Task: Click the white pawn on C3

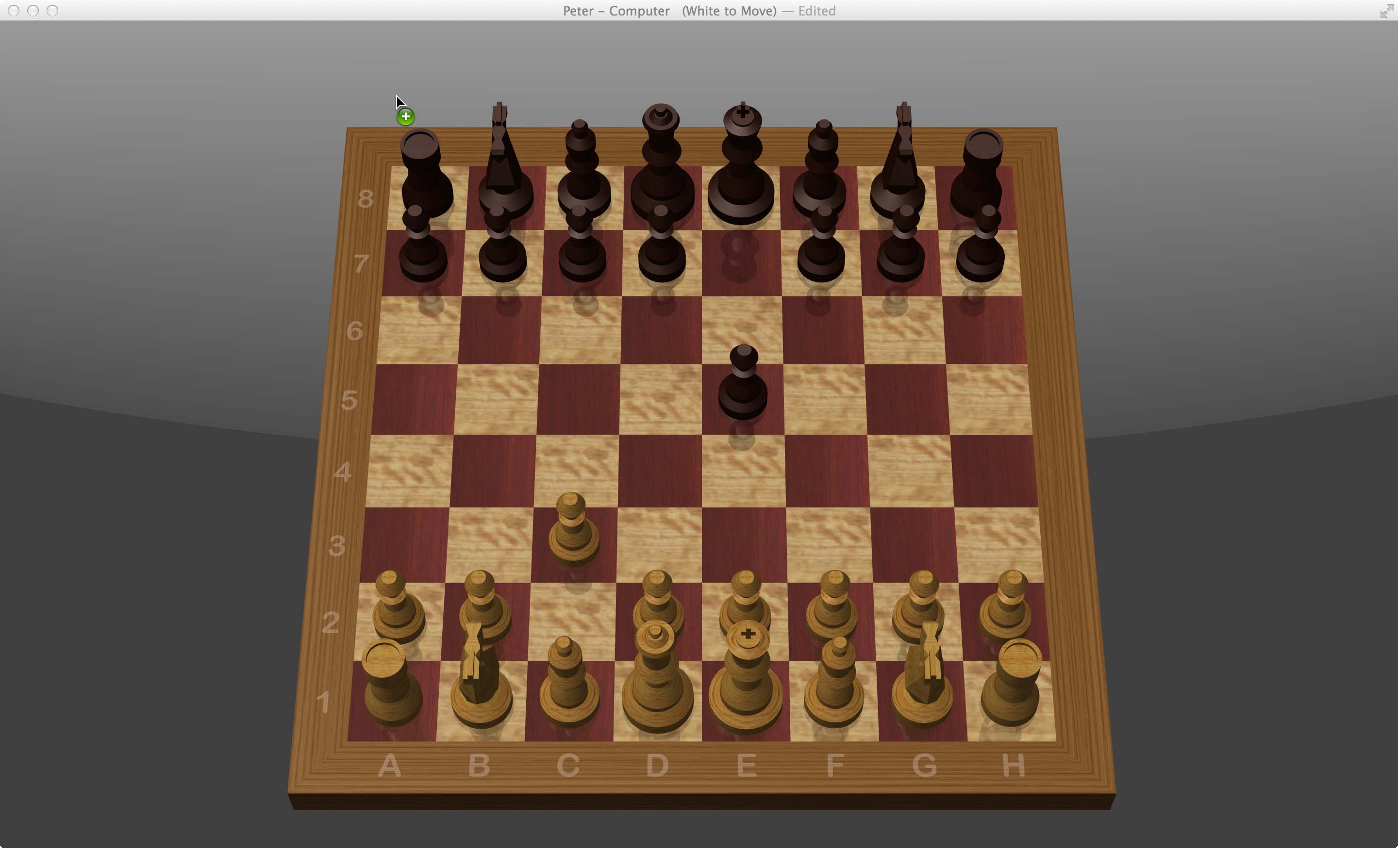Action: [574, 528]
